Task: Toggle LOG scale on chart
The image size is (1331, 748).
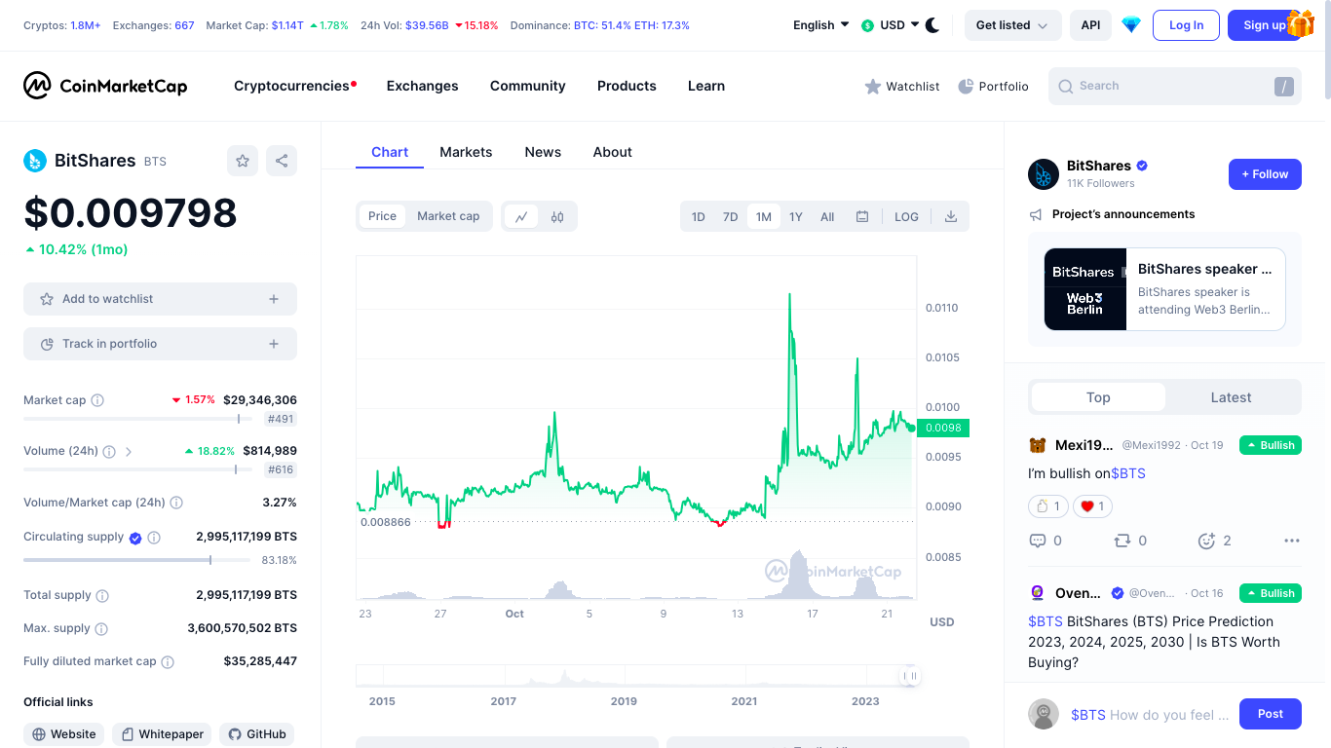Action: point(906,216)
